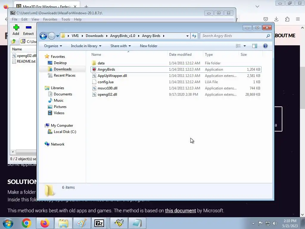Open Chrome from the taskbar
The height and width of the screenshot is (229, 305).
pyautogui.click(x=27, y=223)
